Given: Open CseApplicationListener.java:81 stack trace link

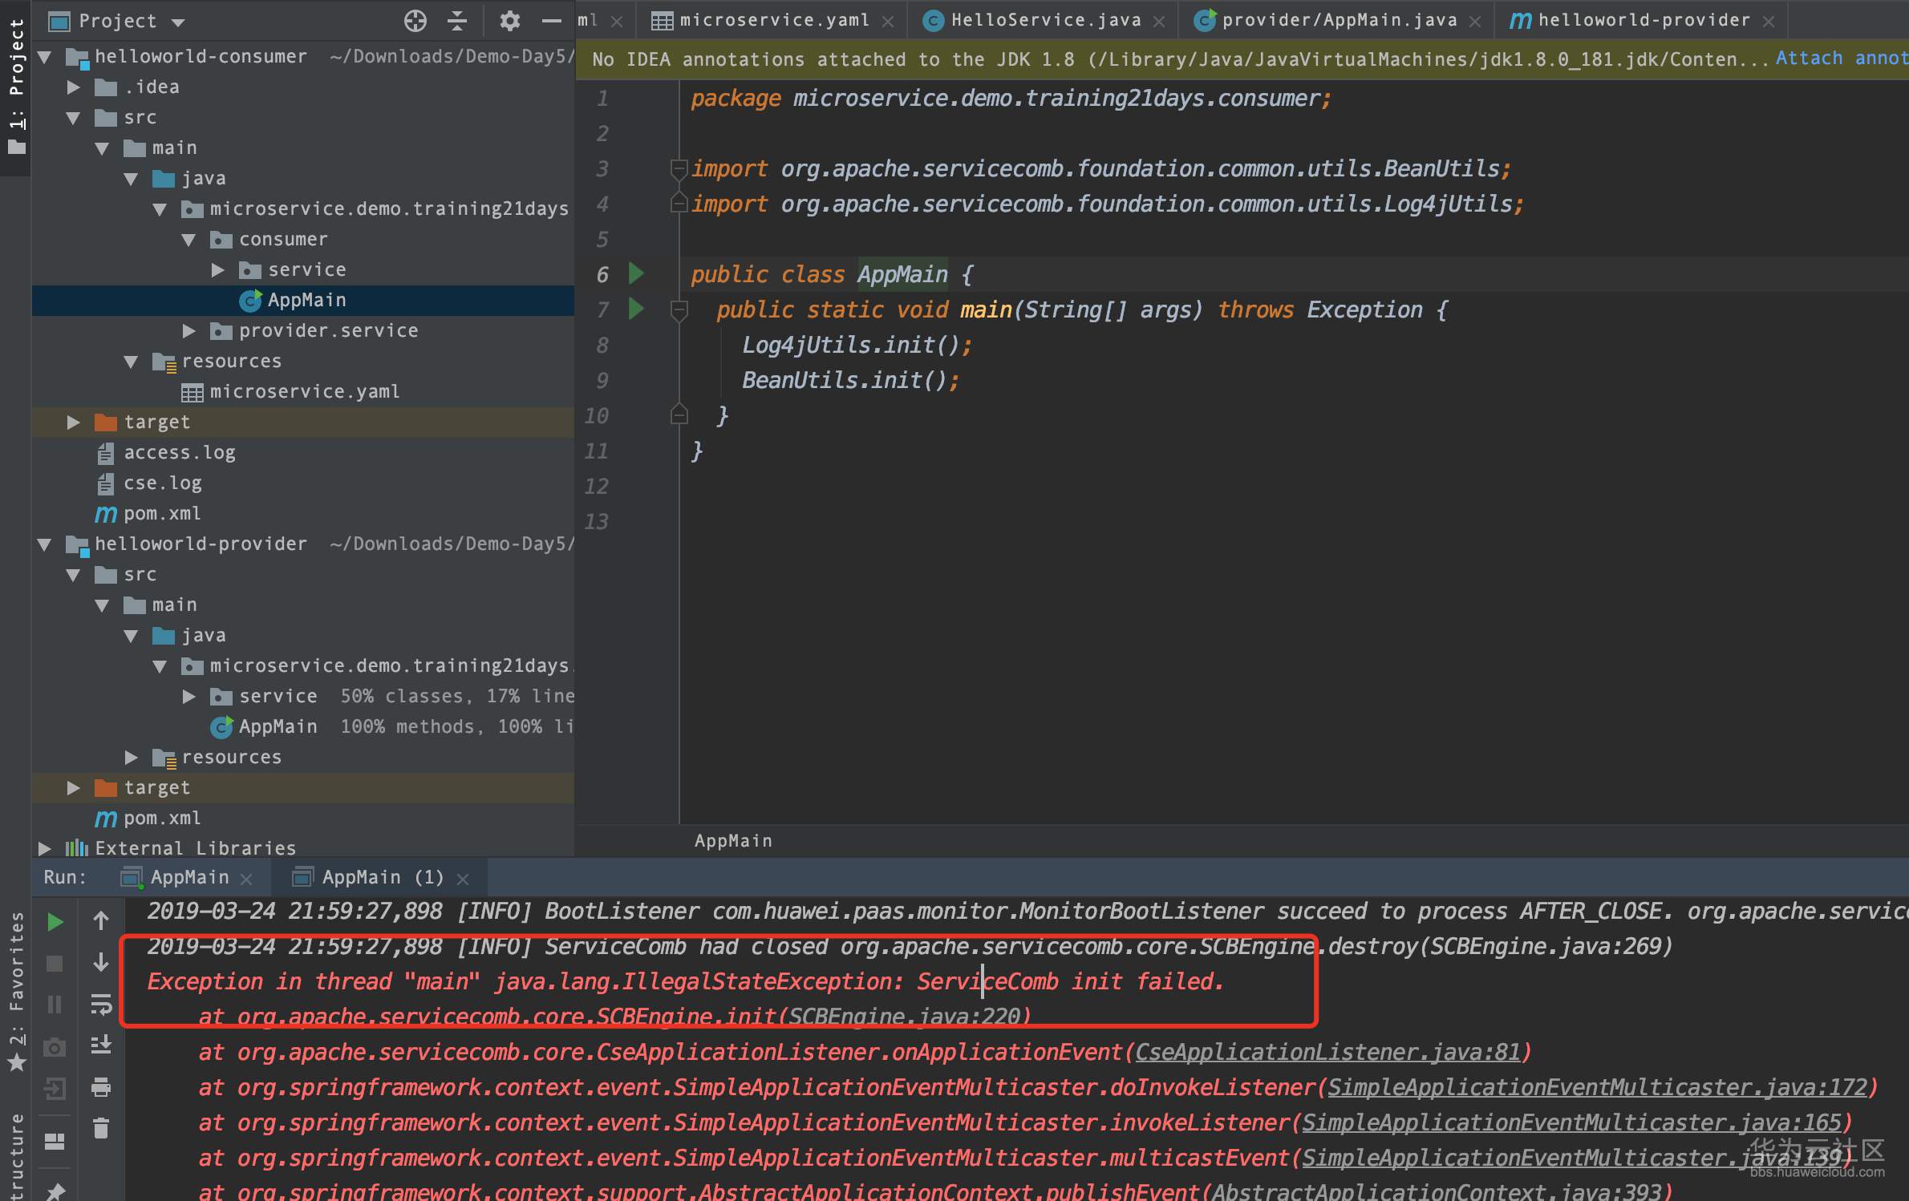Looking at the screenshot, I should click(x=1327, y=1052).
